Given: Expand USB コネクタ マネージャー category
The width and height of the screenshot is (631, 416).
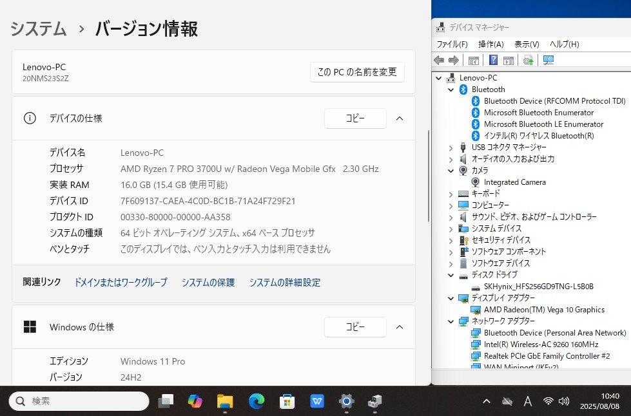Looking at the screenshot, I should 451,148.
